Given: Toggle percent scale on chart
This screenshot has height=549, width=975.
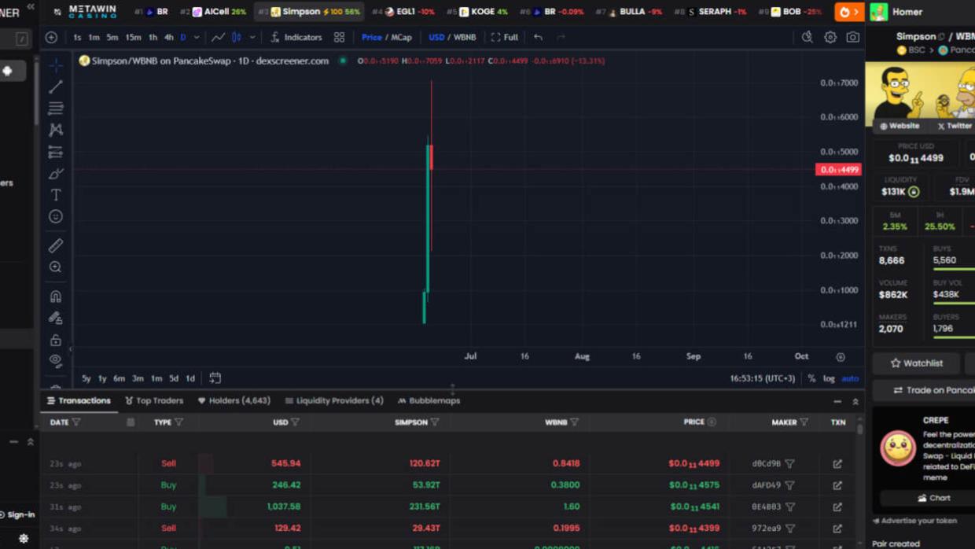Looking at the screenshot, I should point(811,378).
